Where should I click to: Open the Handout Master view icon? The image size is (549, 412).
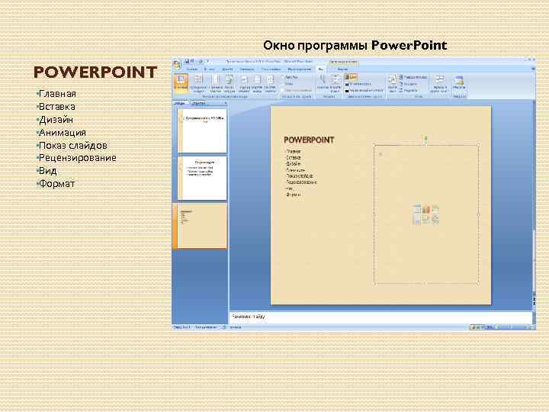[257, 83]
